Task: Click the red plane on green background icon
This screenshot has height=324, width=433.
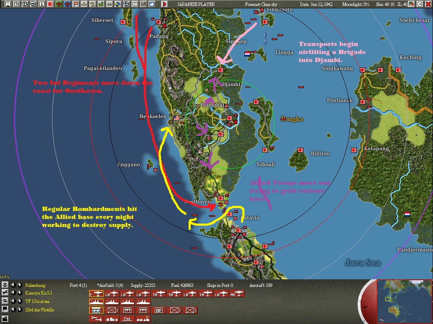Action: coord(59,4)
